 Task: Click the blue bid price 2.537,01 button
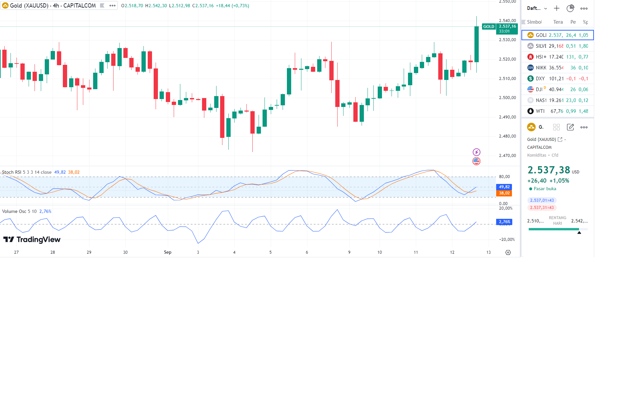point(542,200)
